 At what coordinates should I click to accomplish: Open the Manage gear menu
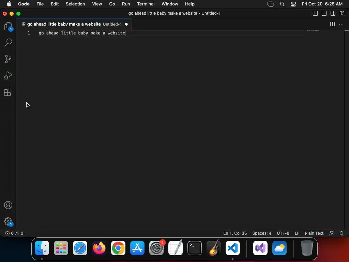8,222
